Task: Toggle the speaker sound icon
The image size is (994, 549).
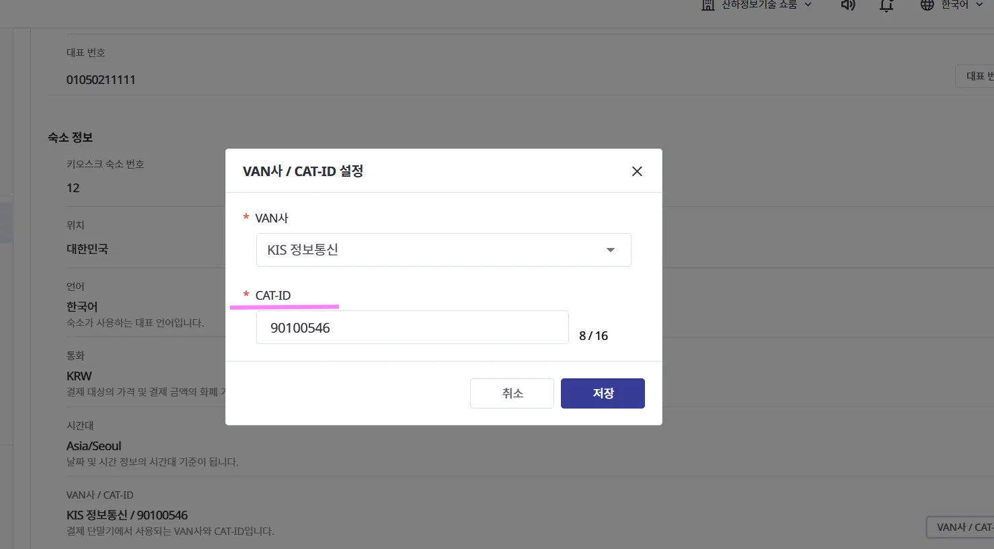Action: click(x=848, y=5)
